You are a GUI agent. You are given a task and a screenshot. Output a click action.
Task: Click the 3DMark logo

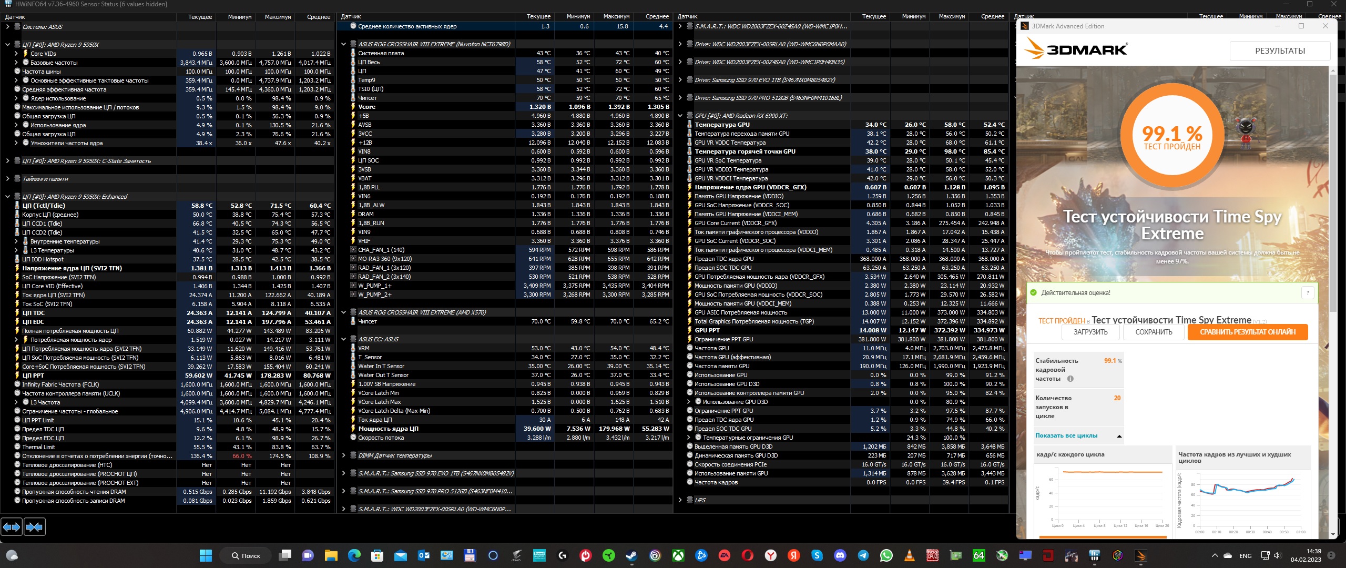[1076, 50]
